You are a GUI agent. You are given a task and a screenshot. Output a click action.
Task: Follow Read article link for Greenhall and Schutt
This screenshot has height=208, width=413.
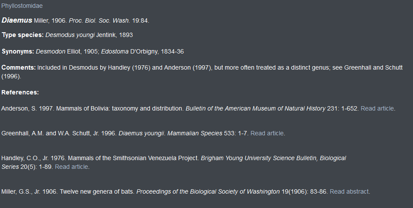click(267, 133)
